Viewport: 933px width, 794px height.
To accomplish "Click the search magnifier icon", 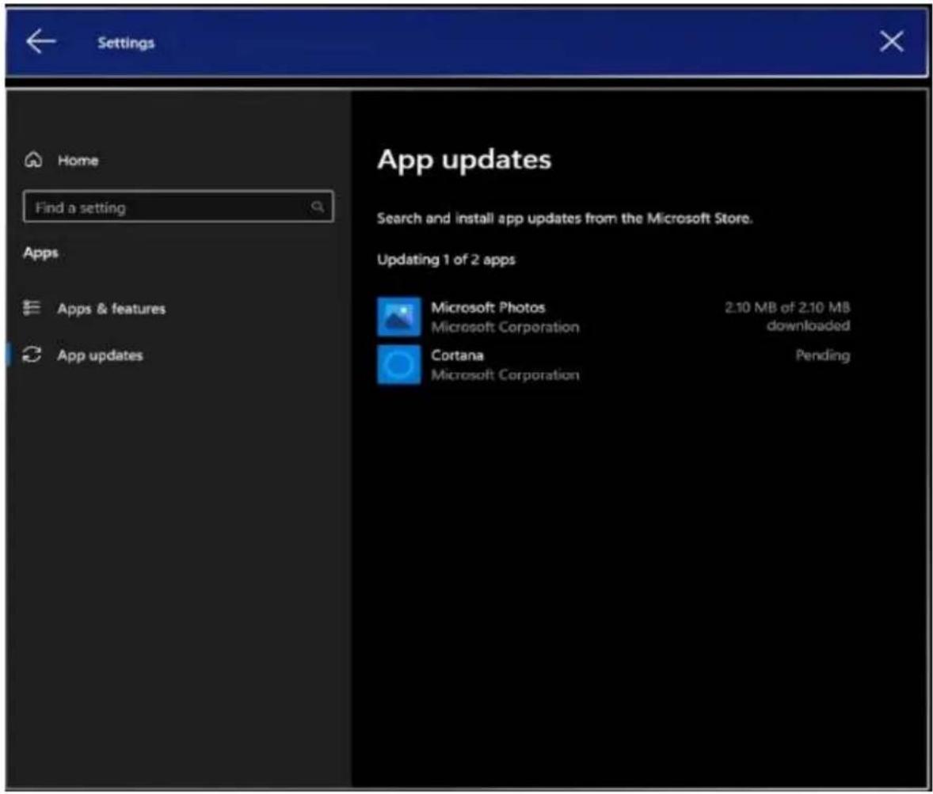I will point(318,207).
